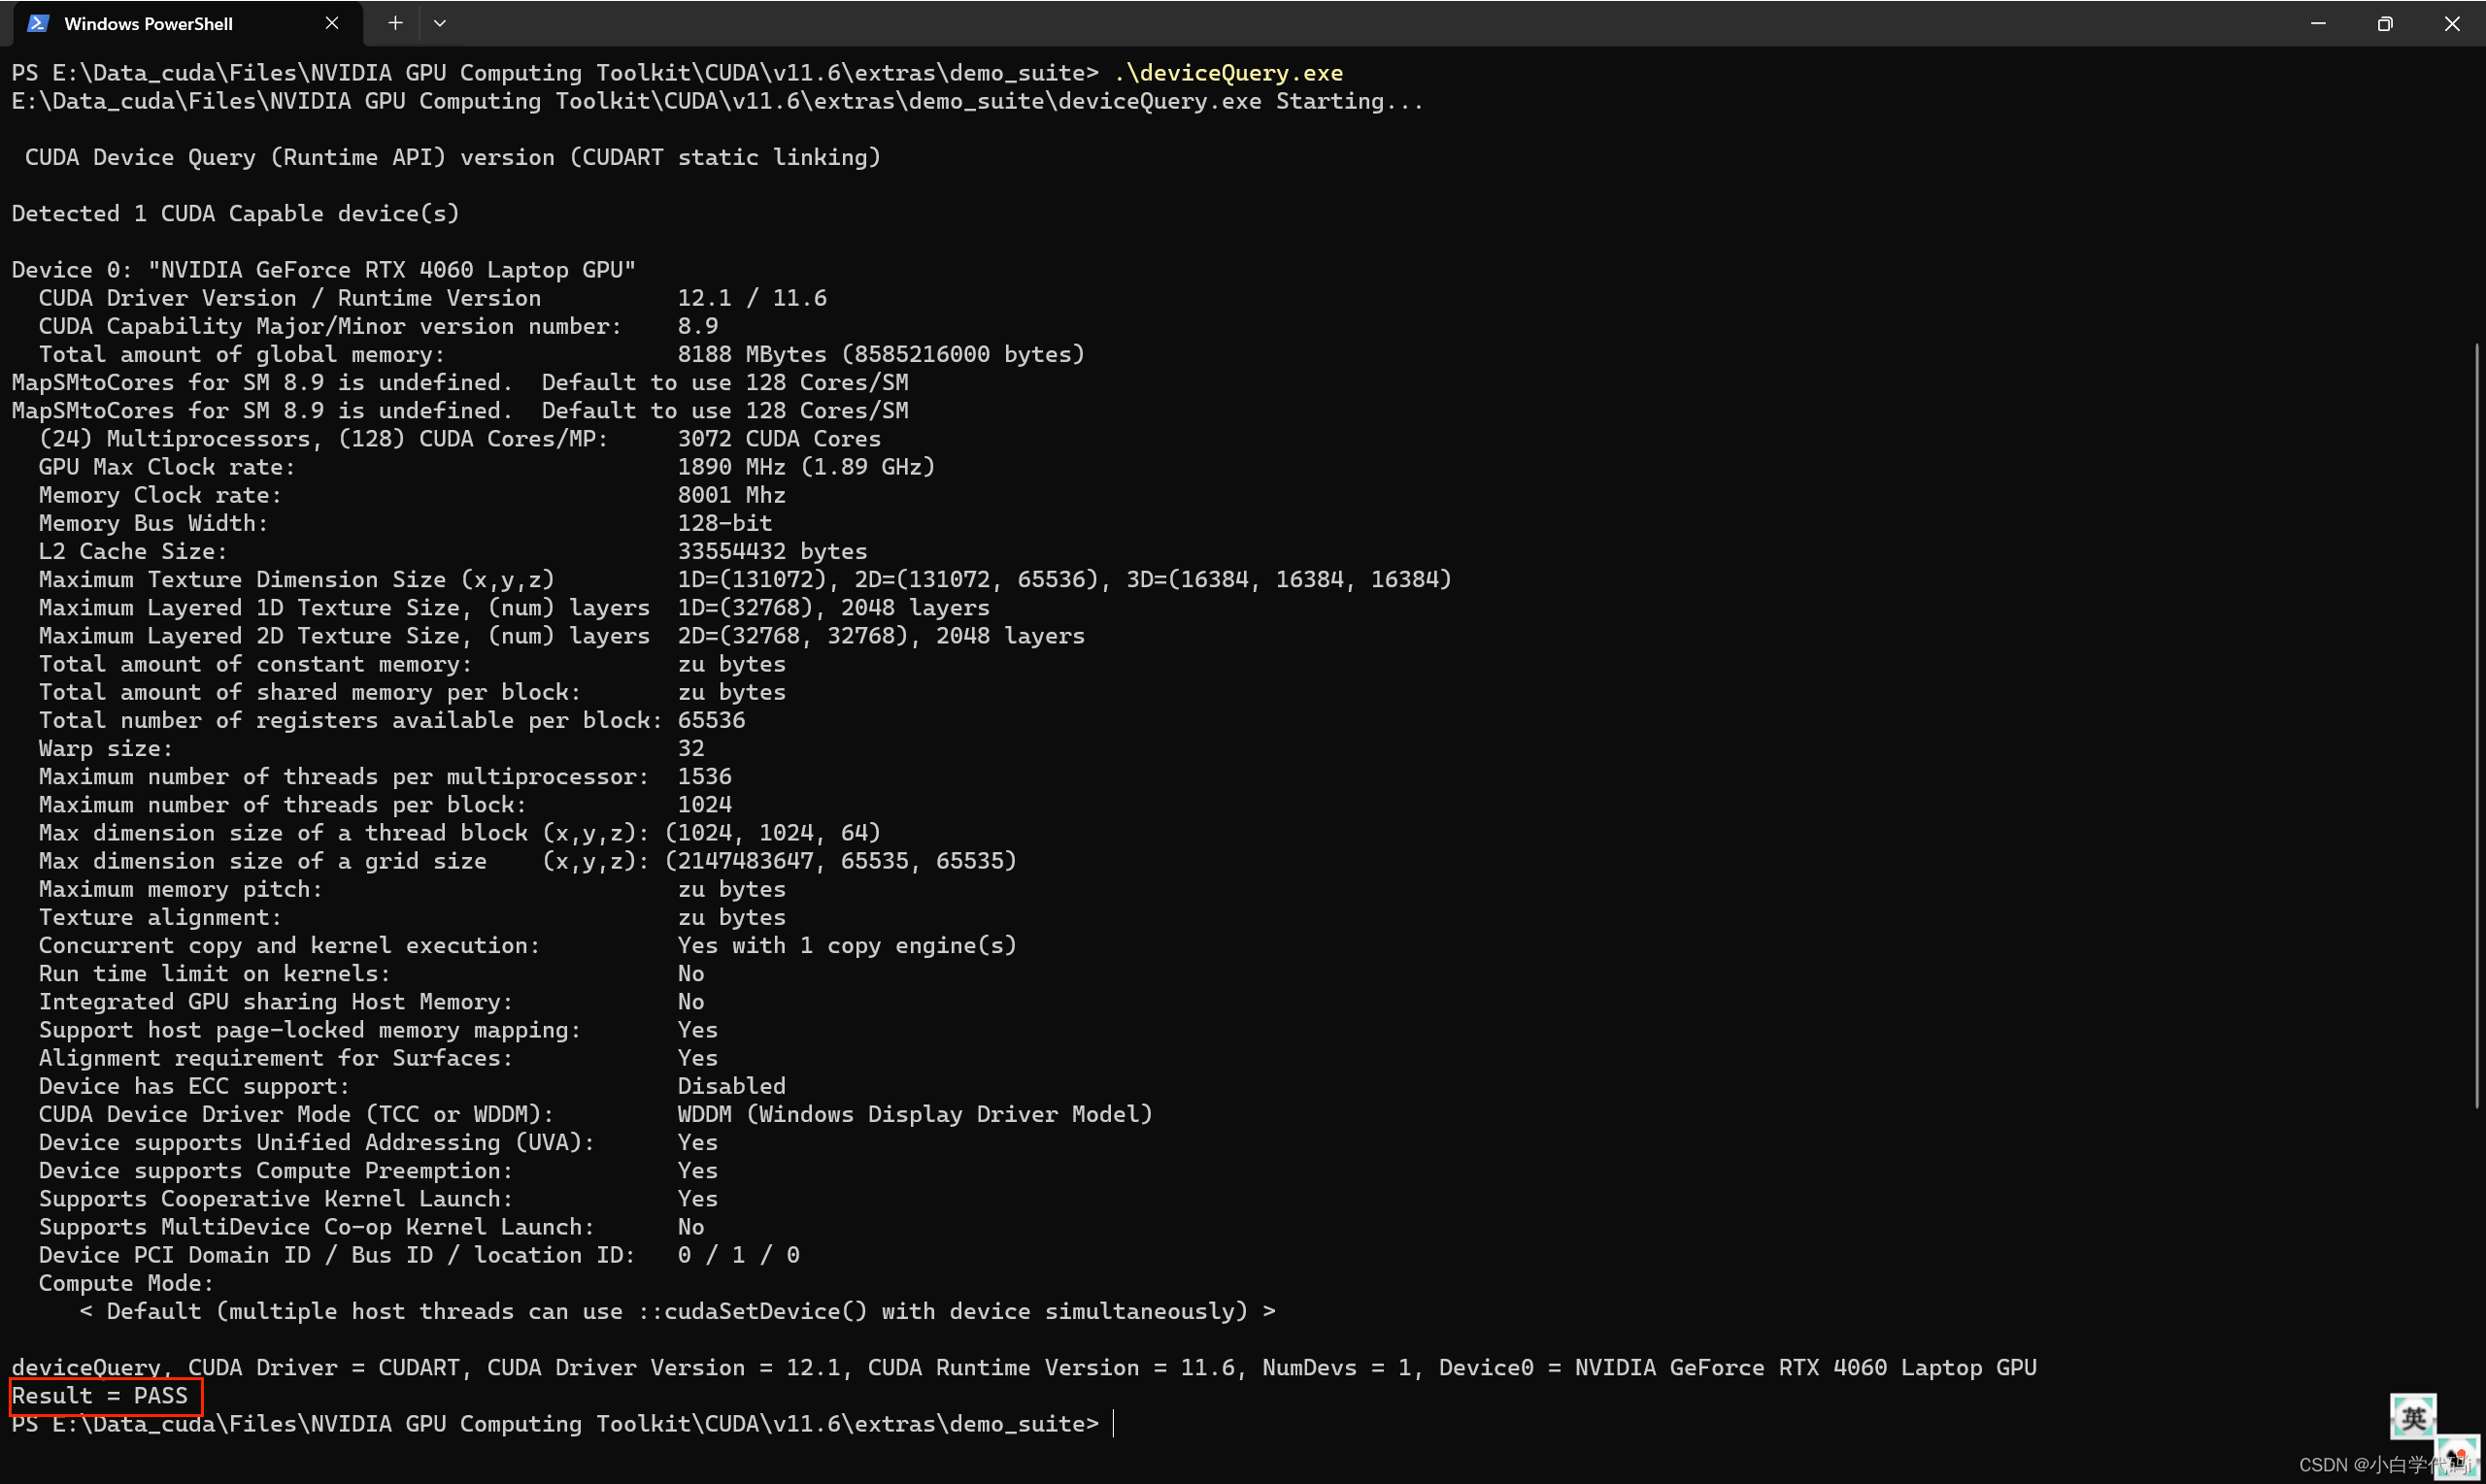The image size is (2486, 1484).
Task: Click the 'Supports Cooperative Kernel Launch' label
Action: coord(276,1199)
